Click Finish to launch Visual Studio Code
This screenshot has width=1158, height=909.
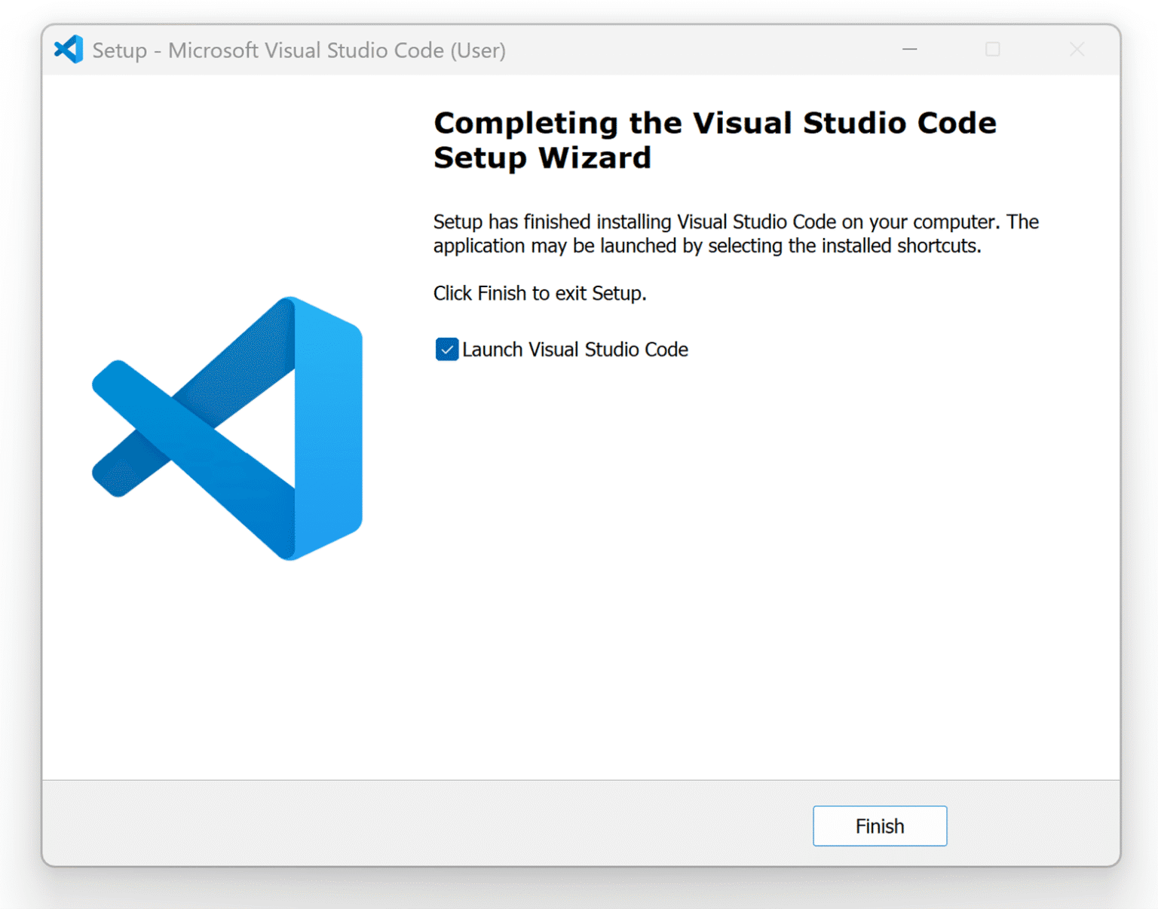click(879, 826)
